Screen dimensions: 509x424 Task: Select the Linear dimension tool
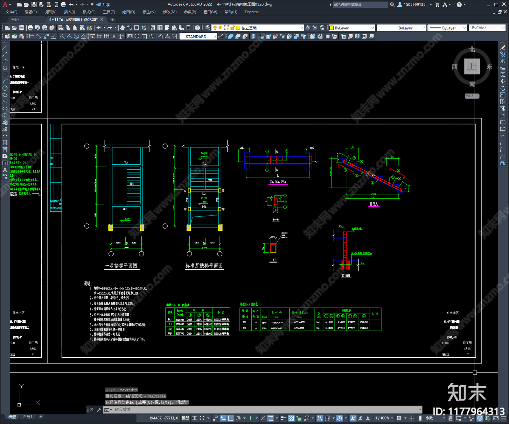pyautogui.click(x=32, y=36)
